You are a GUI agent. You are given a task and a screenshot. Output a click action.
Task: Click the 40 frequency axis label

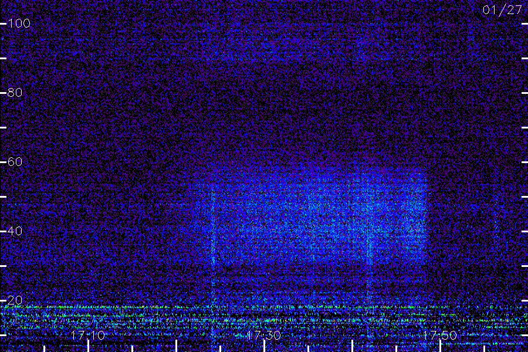coord(15,231)
